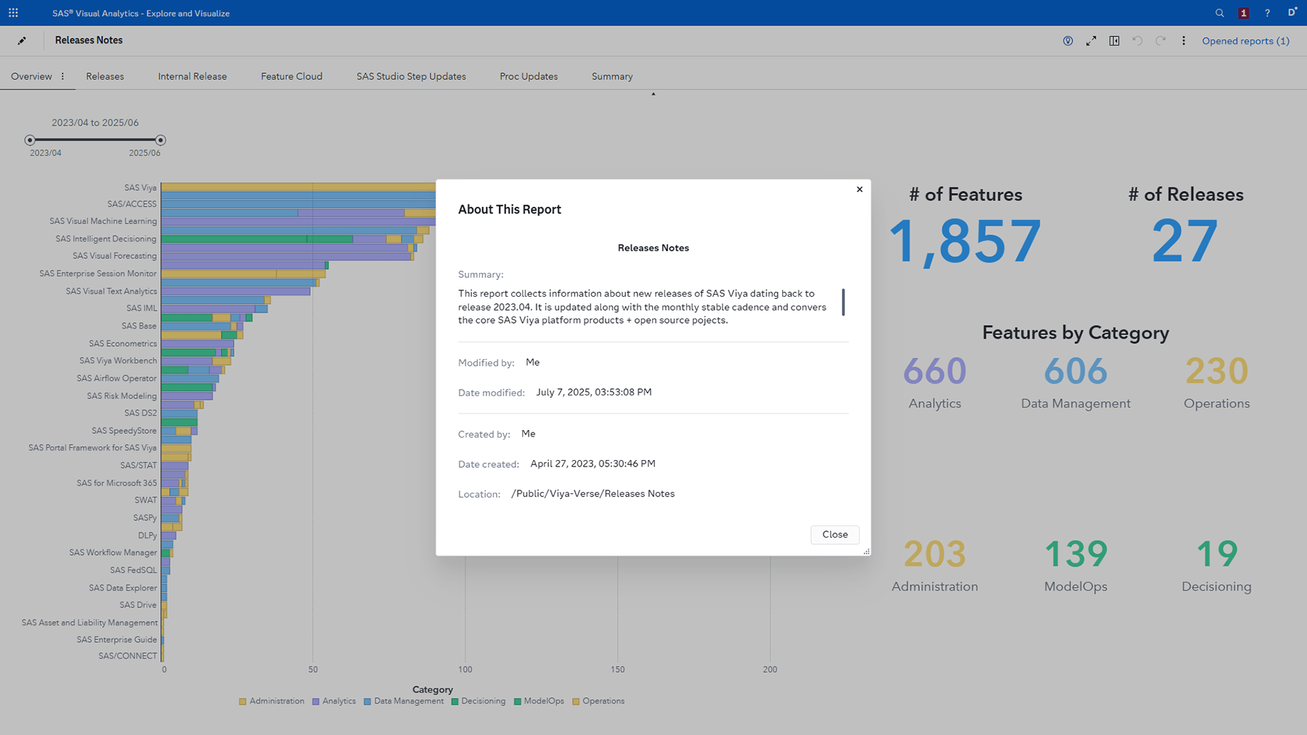Open search with the magnifier icon
The width and height of the screenshot is (1307, 735).
point(1219,13)
